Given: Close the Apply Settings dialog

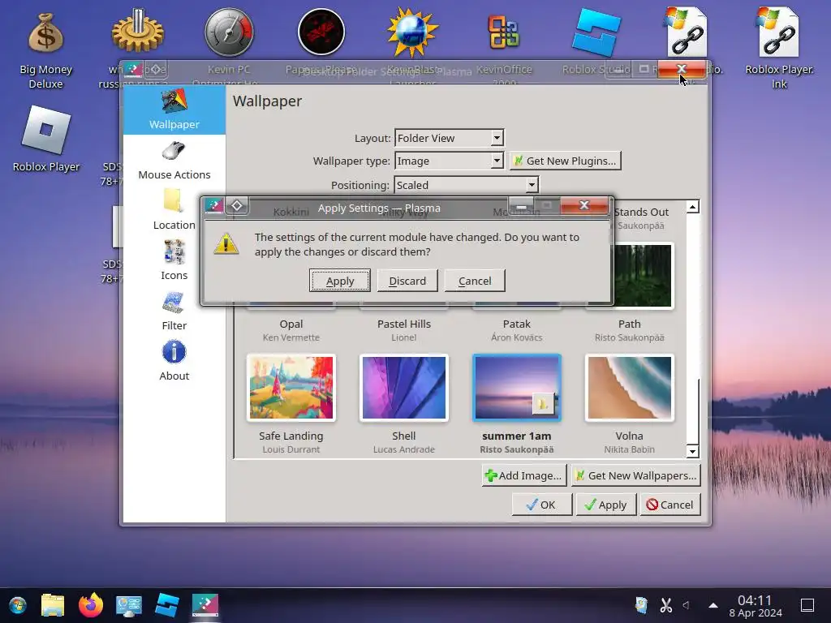Looking at the screenshot, I should click(x=584, y=205).
